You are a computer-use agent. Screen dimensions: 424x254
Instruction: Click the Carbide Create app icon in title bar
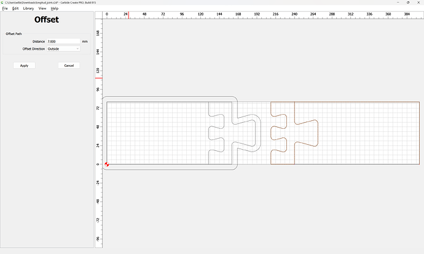tap(2, 2)
